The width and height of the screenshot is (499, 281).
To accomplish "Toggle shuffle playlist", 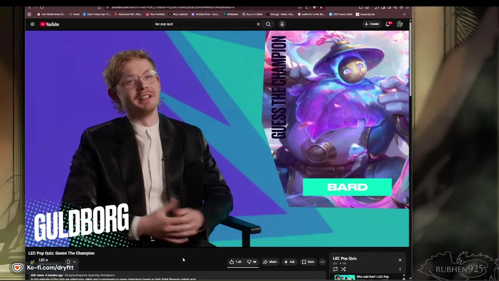I will [x=343, y=269].
